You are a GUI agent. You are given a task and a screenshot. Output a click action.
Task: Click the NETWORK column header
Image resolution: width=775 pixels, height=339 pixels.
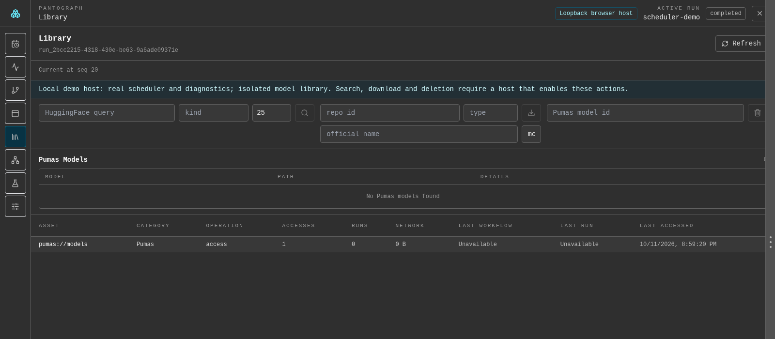[x=410, y=226]
